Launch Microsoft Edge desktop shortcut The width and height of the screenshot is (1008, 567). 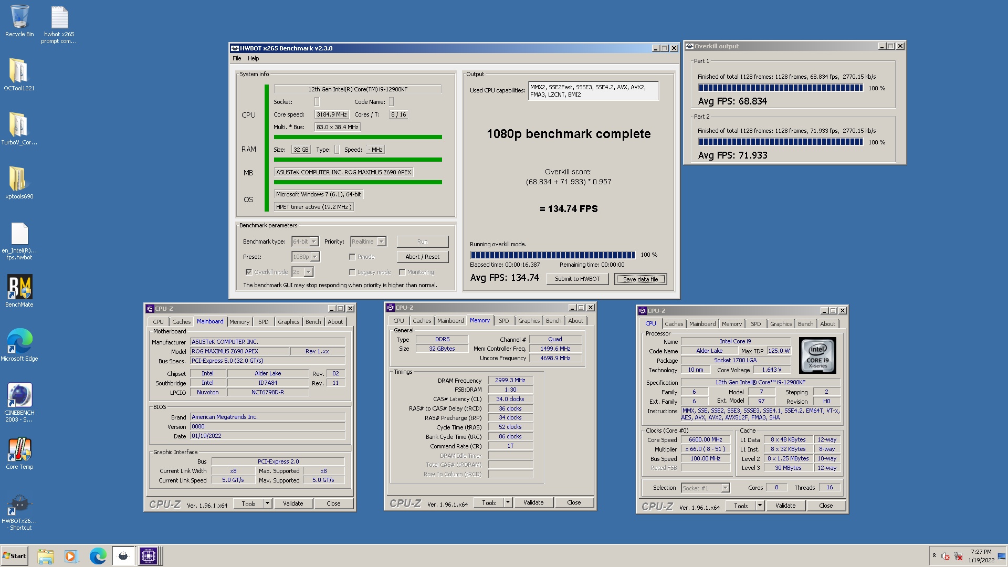click(x=19, y=345)
